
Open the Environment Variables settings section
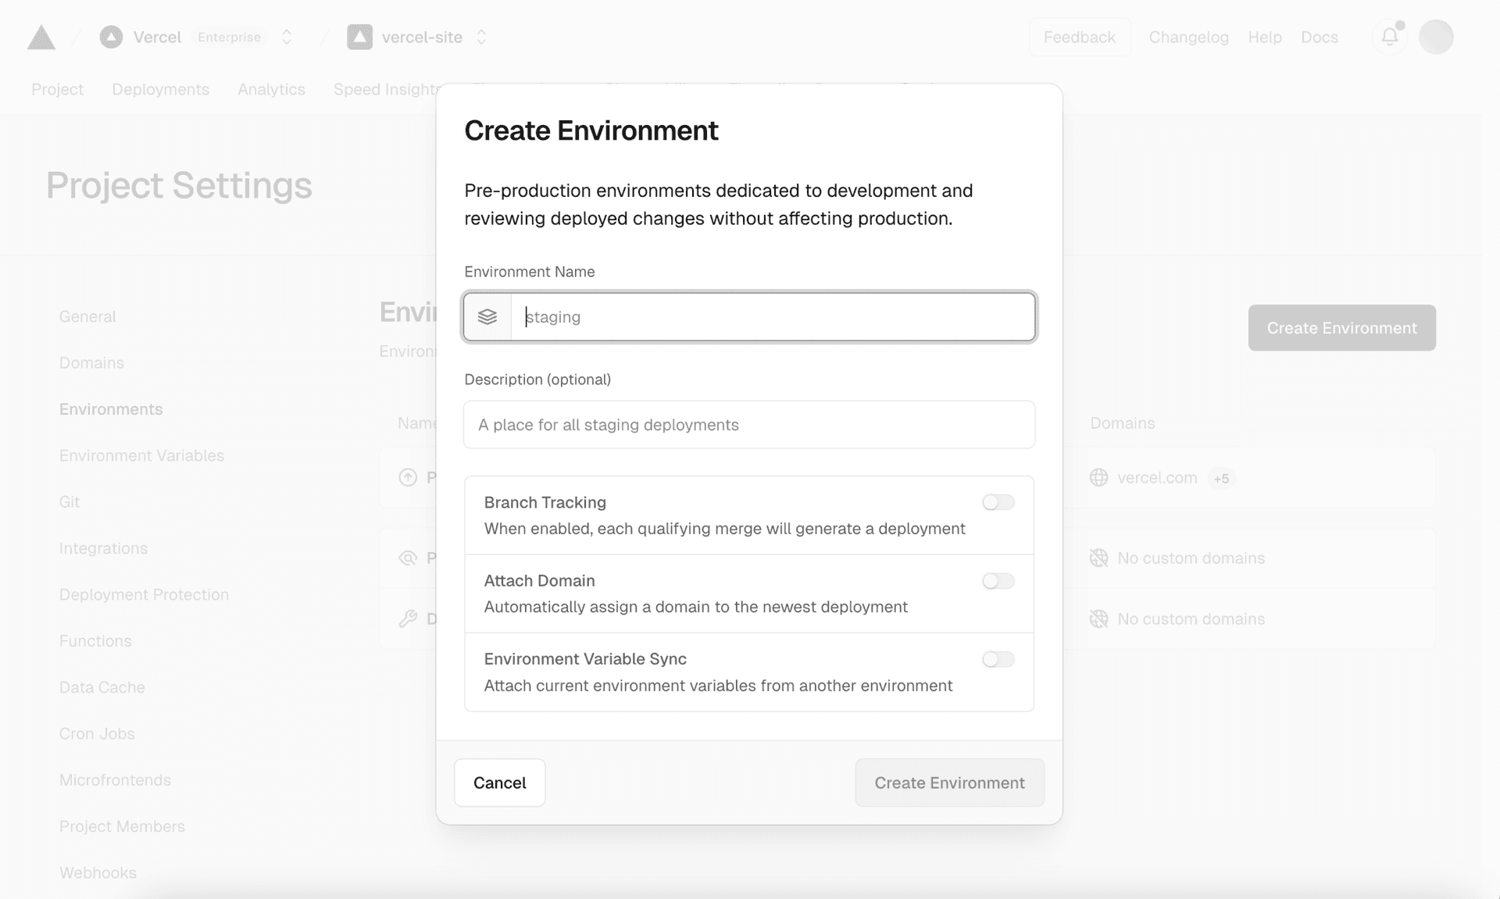click(x=141, y=455)
